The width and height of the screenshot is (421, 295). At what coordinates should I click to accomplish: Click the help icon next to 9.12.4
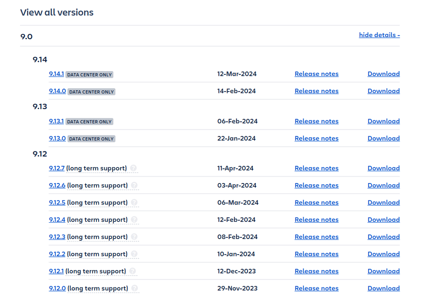(x=134, y=220)
